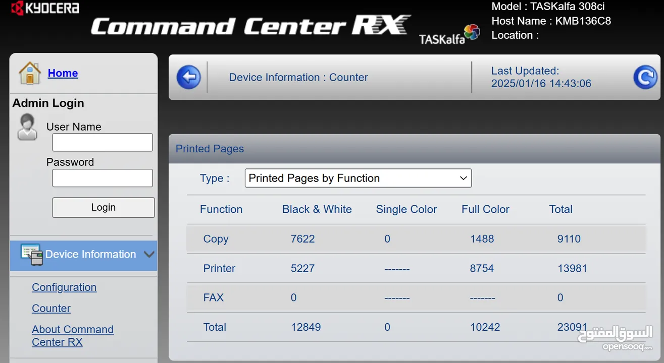Click the Model TASKalfa 308ci text
This screenshot has width=664, height=363.
(548, 7)
